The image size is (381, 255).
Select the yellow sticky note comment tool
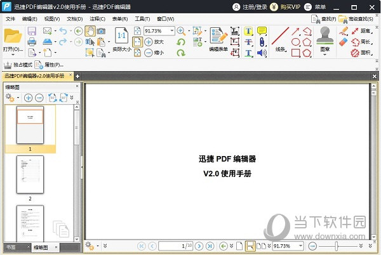coord(262,31)
